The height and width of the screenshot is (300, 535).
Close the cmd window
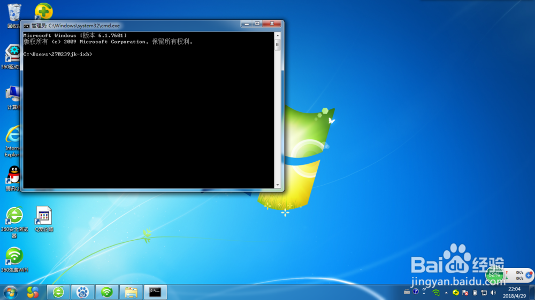click(272, 23)
